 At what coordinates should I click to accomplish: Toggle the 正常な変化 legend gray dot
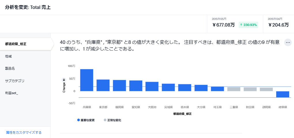[105, 120]
